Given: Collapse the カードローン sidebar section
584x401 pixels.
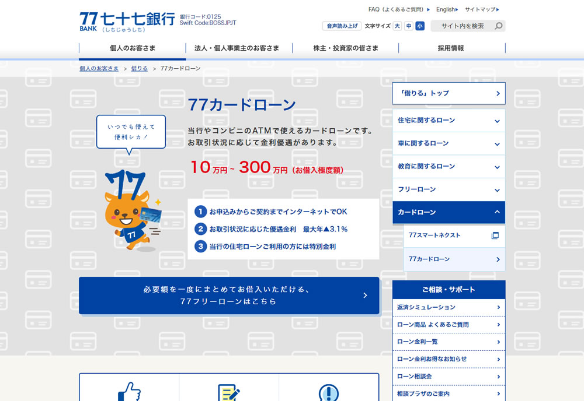Looking at the screenshot, I should (449, 212).
